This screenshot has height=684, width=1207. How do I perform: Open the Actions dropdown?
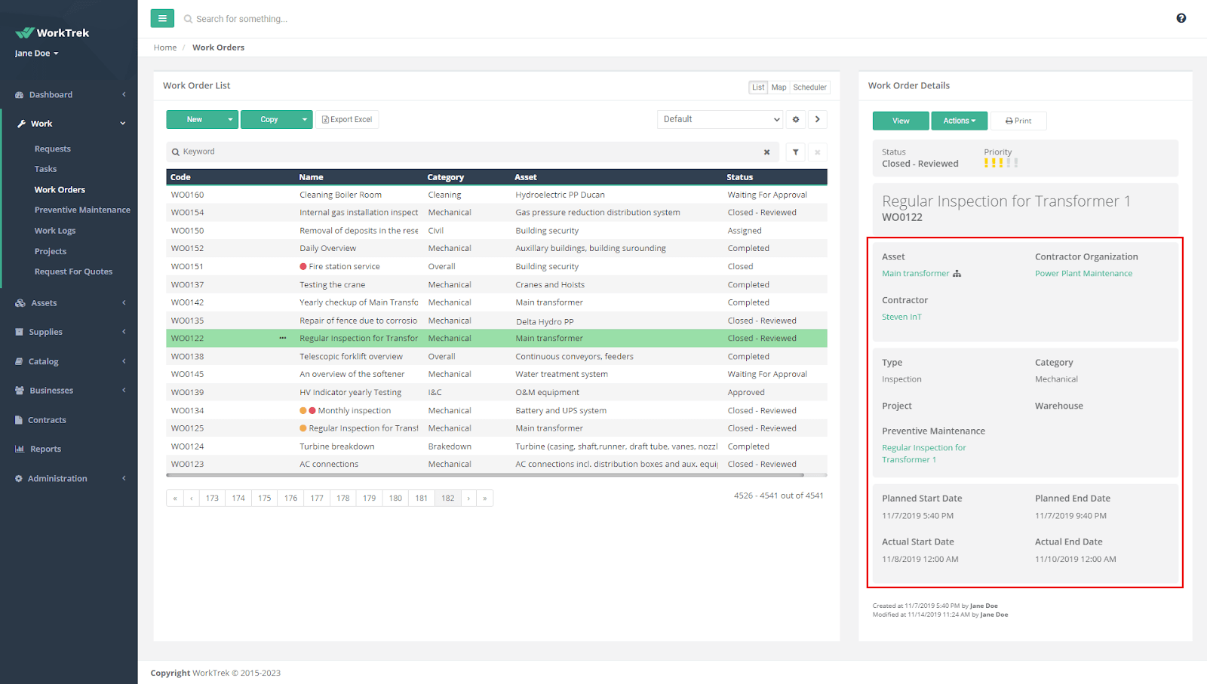[x=958, y=120]
